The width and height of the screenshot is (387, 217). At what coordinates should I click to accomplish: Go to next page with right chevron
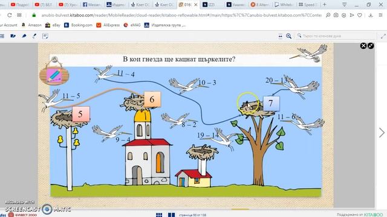(382, 133)
